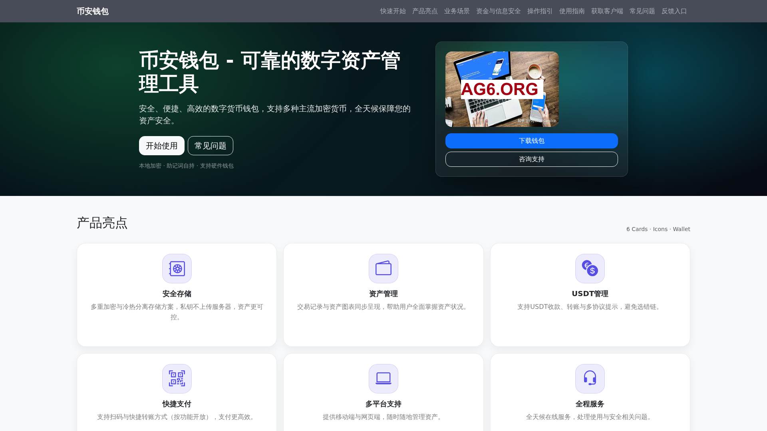This screenshot has height=431, width=767.
Task: Click the blue 下载钱包 button
Action: [532, 141]
